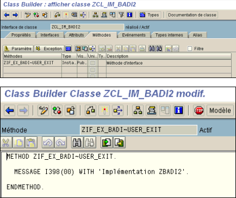
Task: Click the undo arrow icon in editor toolbar
Action: pyautogui.click(x=48, y=143)
